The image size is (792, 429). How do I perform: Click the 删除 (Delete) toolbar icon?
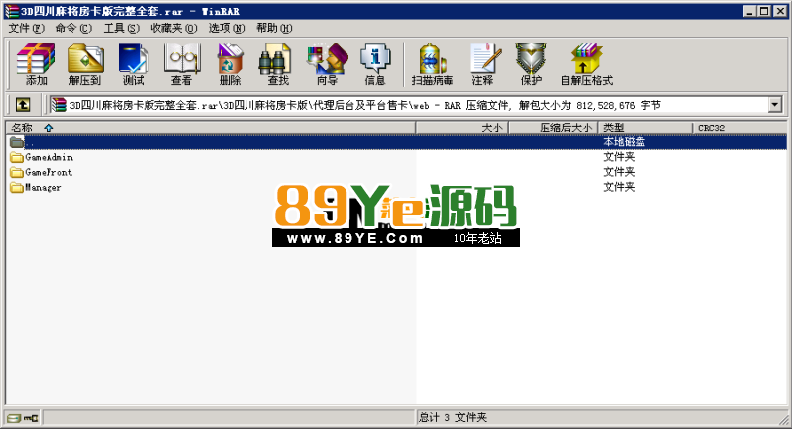coord(230,64)
